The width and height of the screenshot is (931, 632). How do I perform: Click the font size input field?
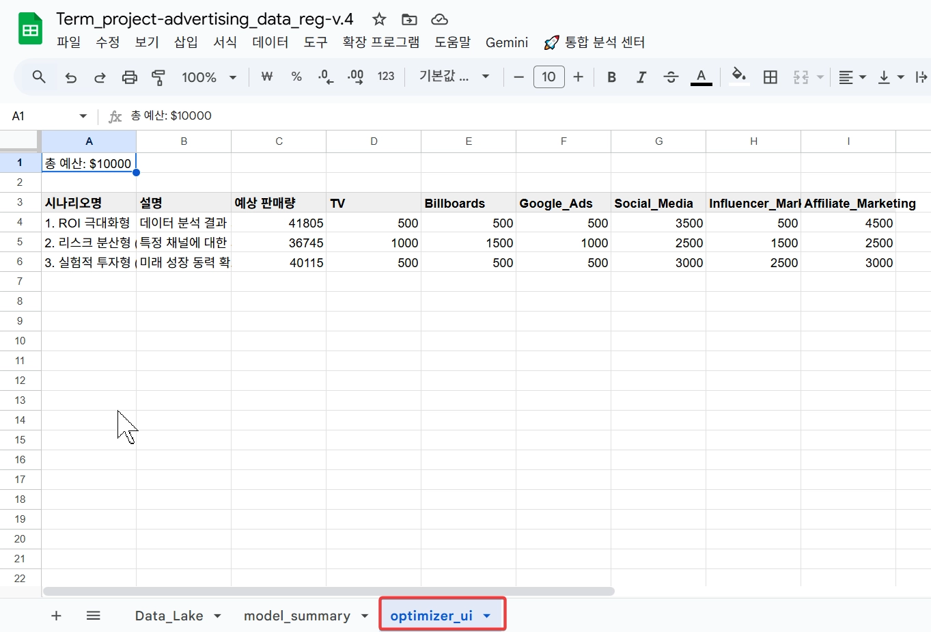(x=548, y=77)
